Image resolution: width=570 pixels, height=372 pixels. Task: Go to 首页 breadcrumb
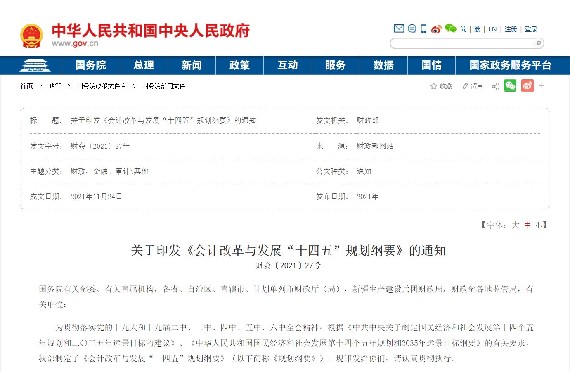pyautogui.click(x=26, y=86)
